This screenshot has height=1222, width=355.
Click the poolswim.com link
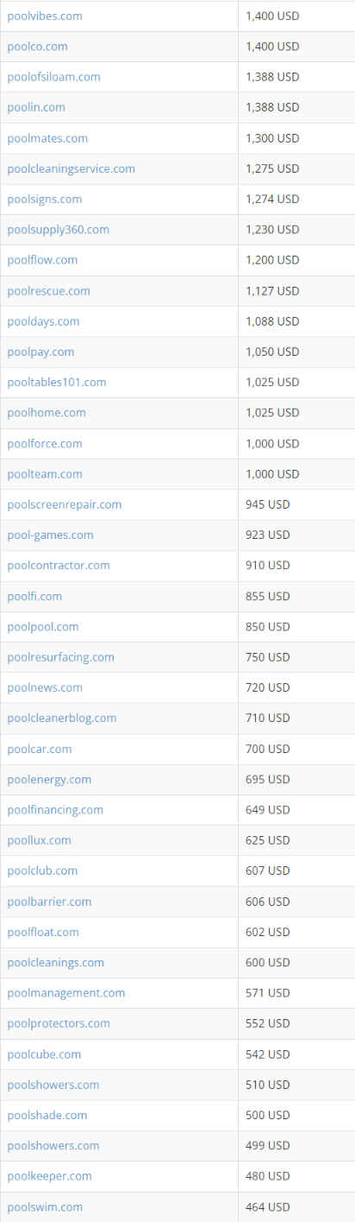(x=45, y=1206)
